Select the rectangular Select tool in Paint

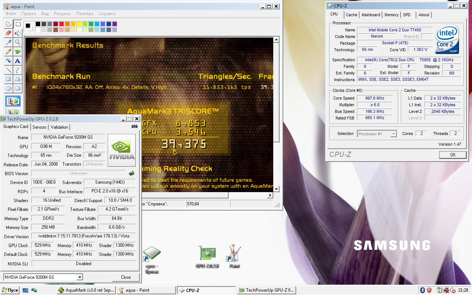[17, 24]
